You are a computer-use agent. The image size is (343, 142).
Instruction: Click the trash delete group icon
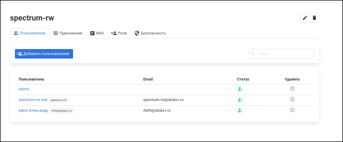pos(314,18)
